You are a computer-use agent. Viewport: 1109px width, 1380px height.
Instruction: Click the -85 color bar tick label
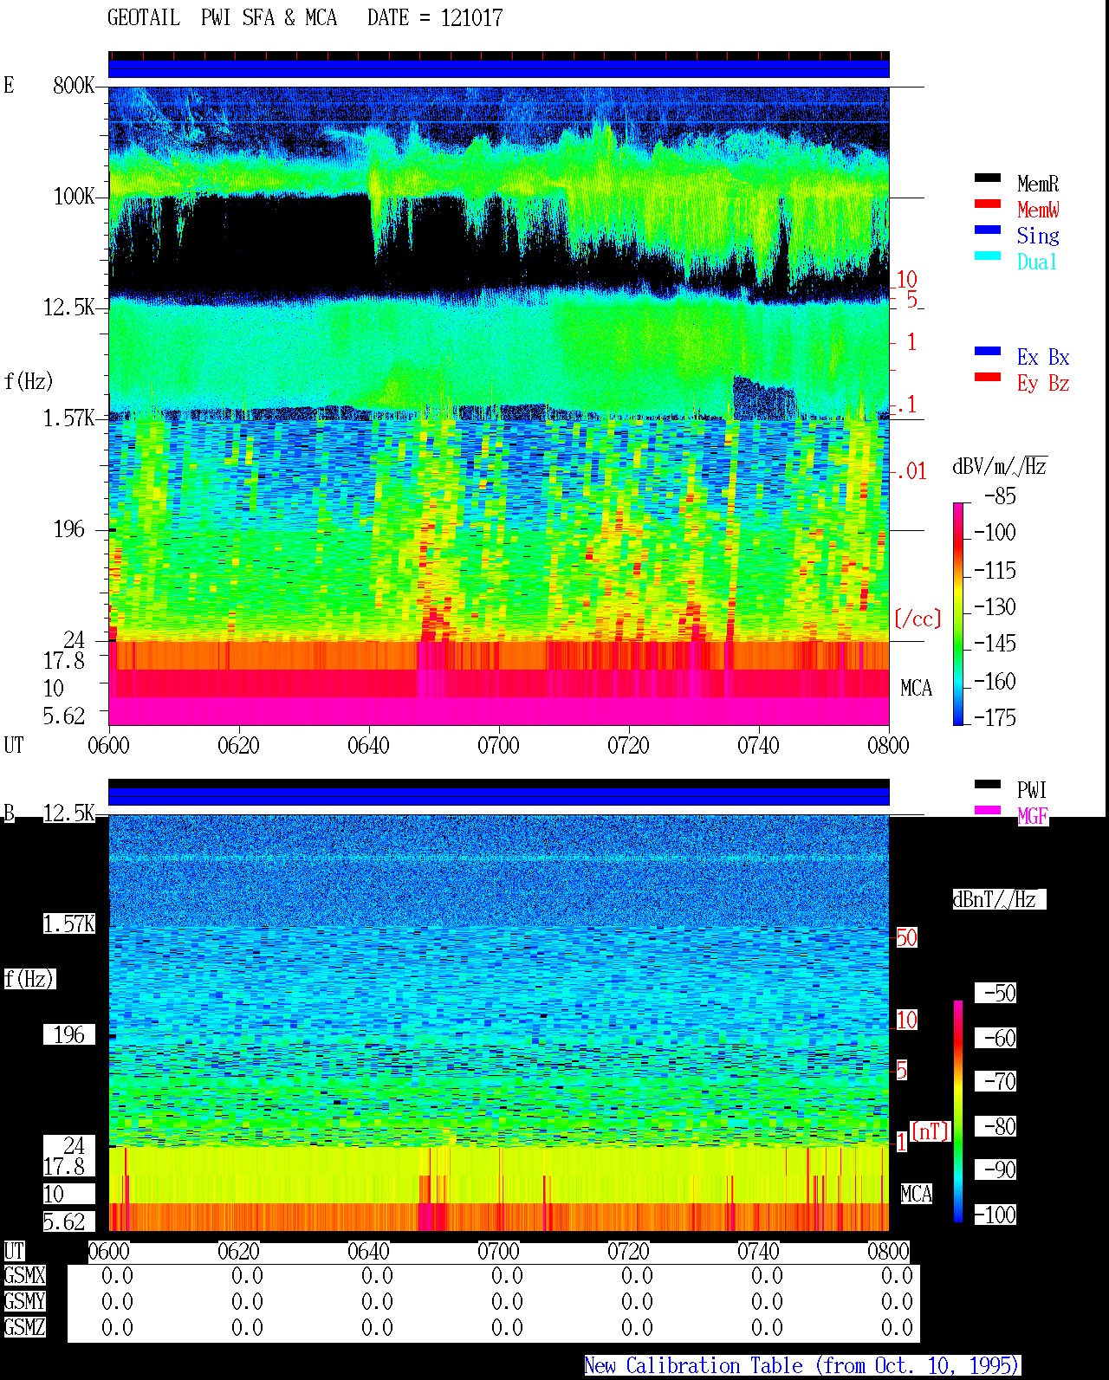pos(1000,496)
